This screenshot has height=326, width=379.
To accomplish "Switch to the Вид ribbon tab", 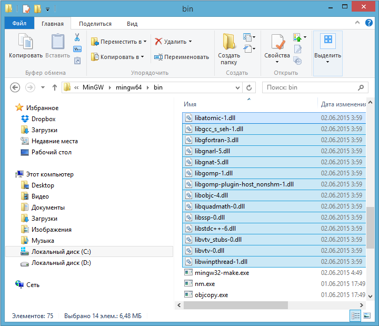I will point(132,24).
